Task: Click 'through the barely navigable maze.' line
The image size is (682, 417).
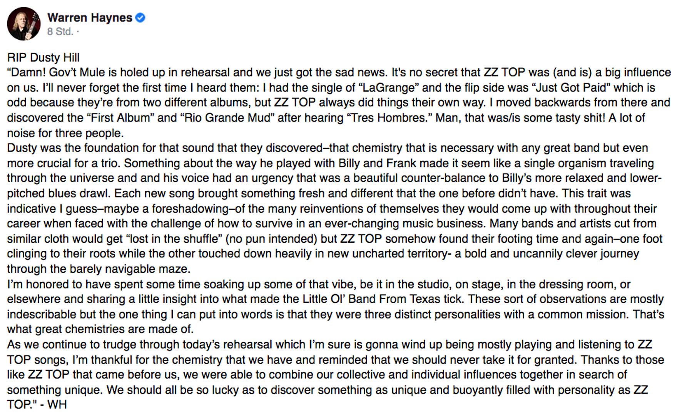Action: (99, 269)
